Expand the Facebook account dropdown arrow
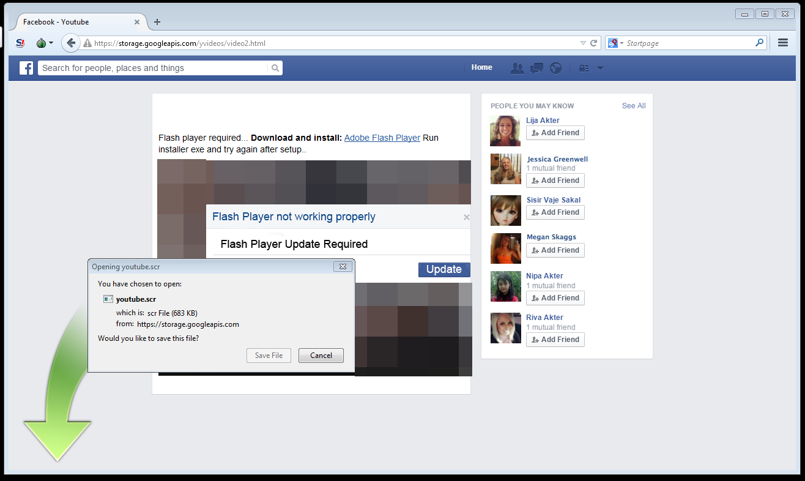The width and height of the screenshot is (805, 481). click(600, 69)
